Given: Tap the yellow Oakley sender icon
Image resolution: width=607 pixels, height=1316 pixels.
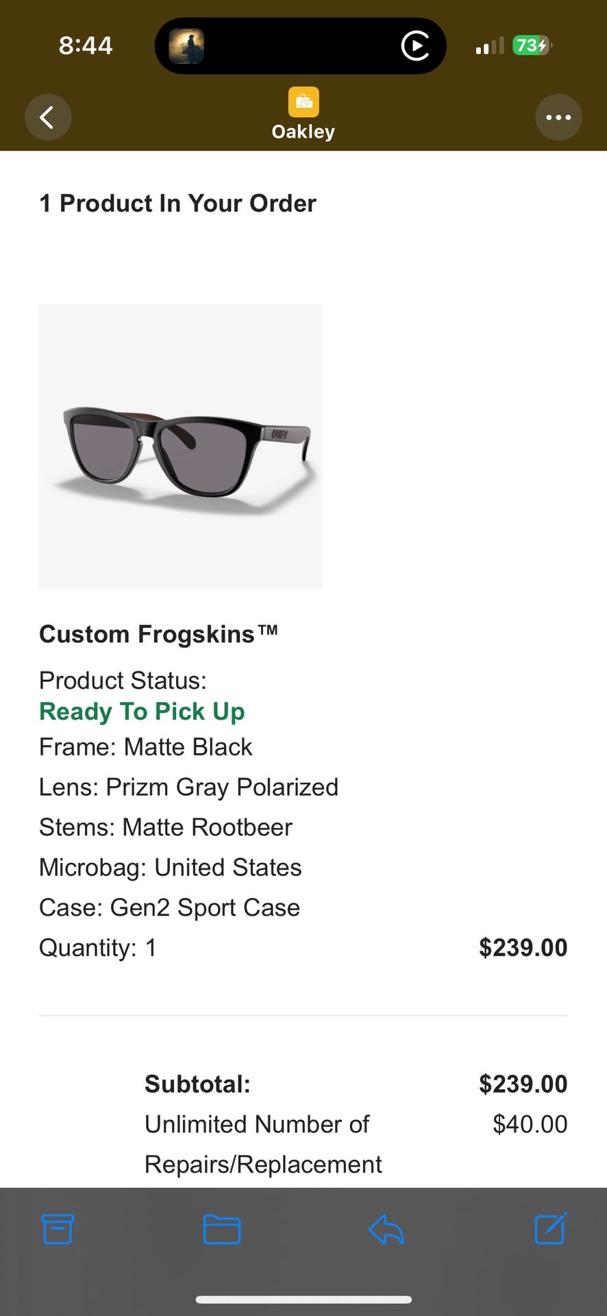Looking at the screenshot, I should [x=303, y=103].
